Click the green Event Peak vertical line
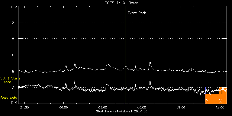Image resolution: width=232 pixels, height=116 pixels. point(125,55)
